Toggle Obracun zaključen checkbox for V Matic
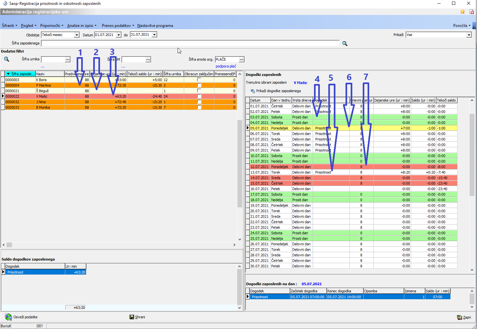Viewport: 477px width, 329px height. [x=199, y=96]
